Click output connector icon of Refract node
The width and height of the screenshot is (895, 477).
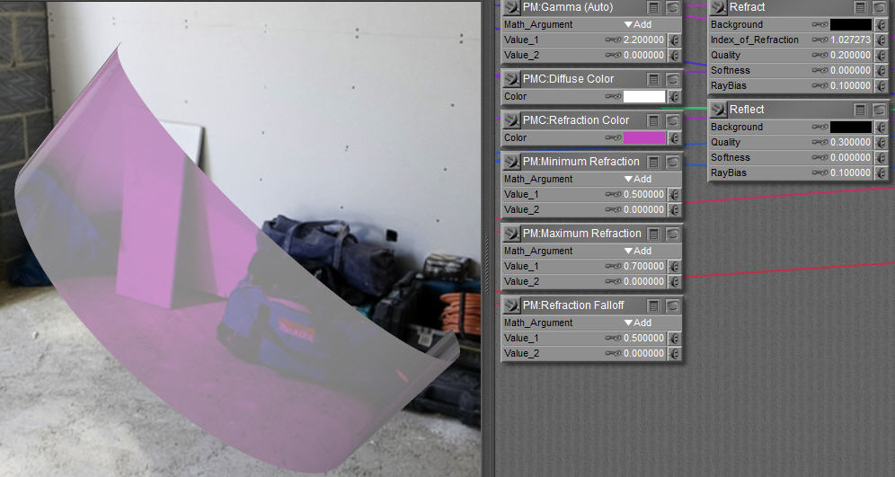(x=719, y=7)
